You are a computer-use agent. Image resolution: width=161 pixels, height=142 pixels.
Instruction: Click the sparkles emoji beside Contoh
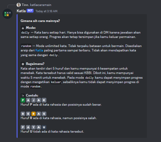23,96
